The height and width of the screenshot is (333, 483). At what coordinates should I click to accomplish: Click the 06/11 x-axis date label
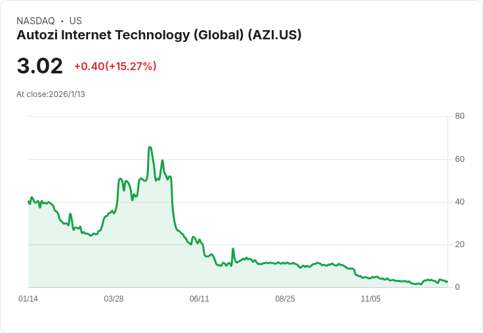pos(199,299)
